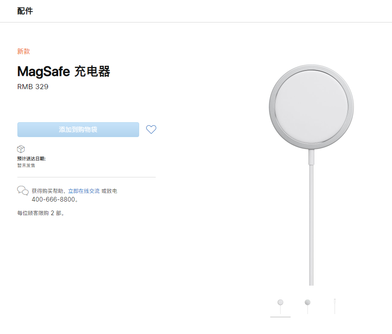Click the gallery underline position indicator

click(280, 317)
